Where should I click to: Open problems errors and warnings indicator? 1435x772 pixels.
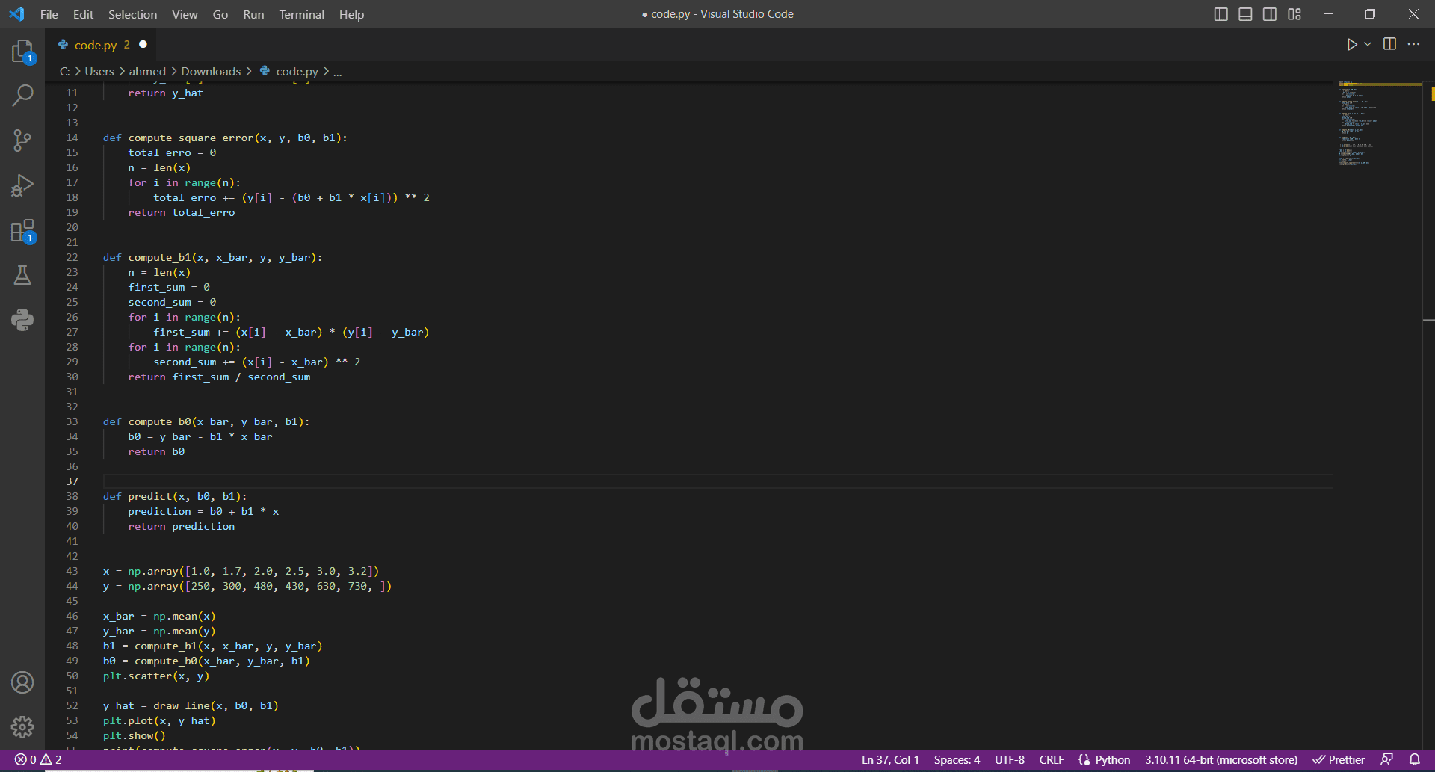coord(38,760)
